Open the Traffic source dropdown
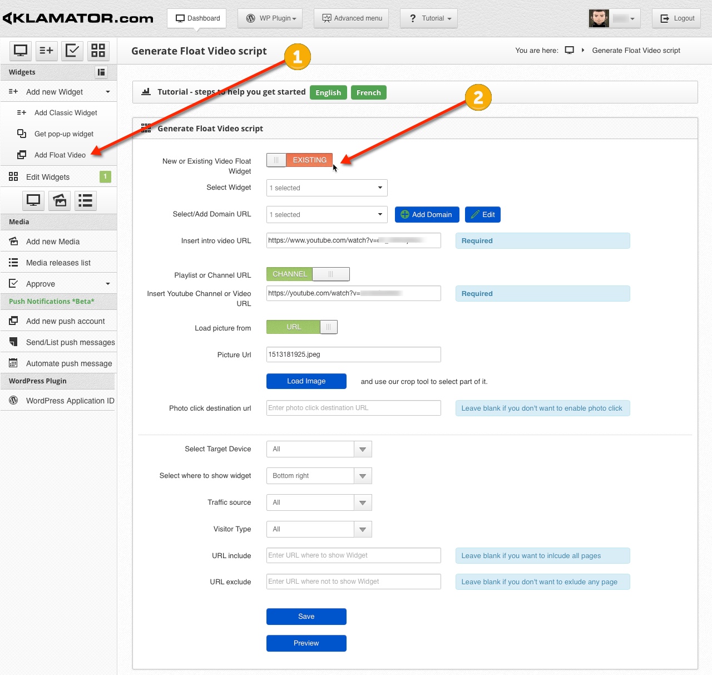Viewport: 712px width, 675px height. (319, 502)
